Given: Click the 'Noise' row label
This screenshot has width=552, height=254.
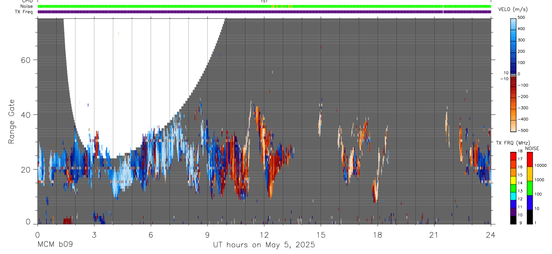Looking at the screenshot, I should (x=26, y=6).
